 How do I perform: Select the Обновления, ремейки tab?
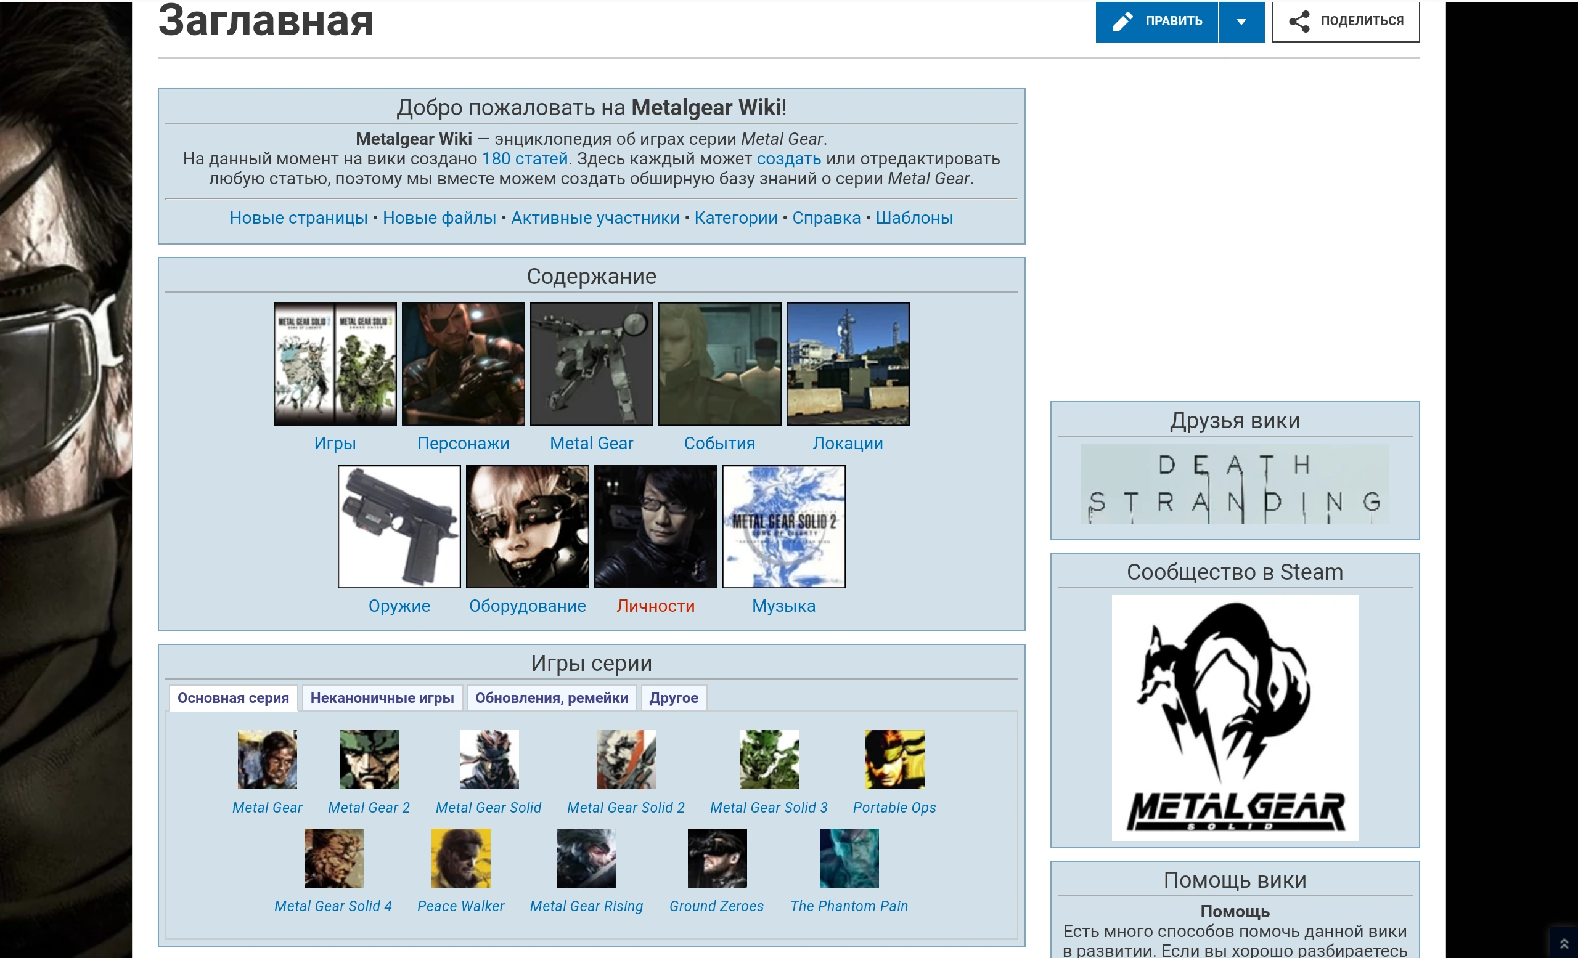click(x=551, y=697)
